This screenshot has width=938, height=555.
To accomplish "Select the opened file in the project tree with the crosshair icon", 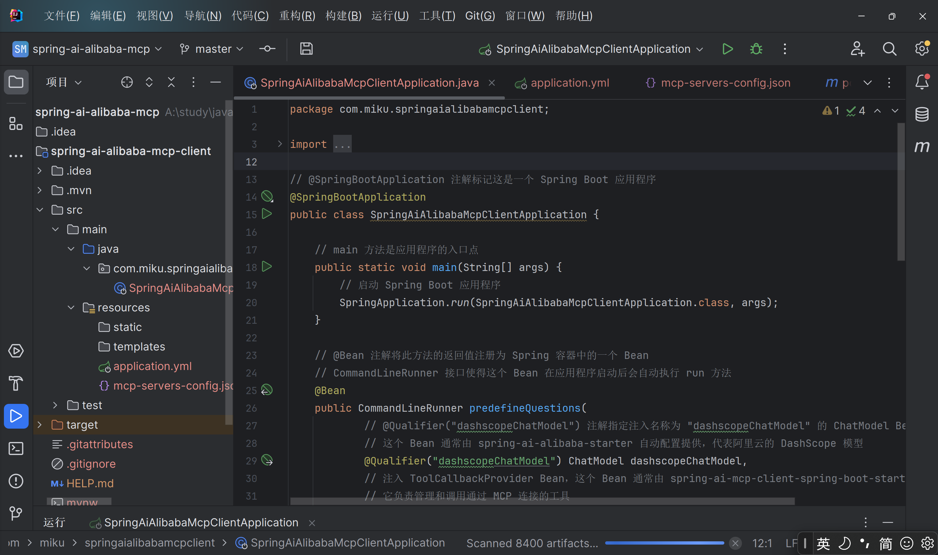I will (127, 82).
